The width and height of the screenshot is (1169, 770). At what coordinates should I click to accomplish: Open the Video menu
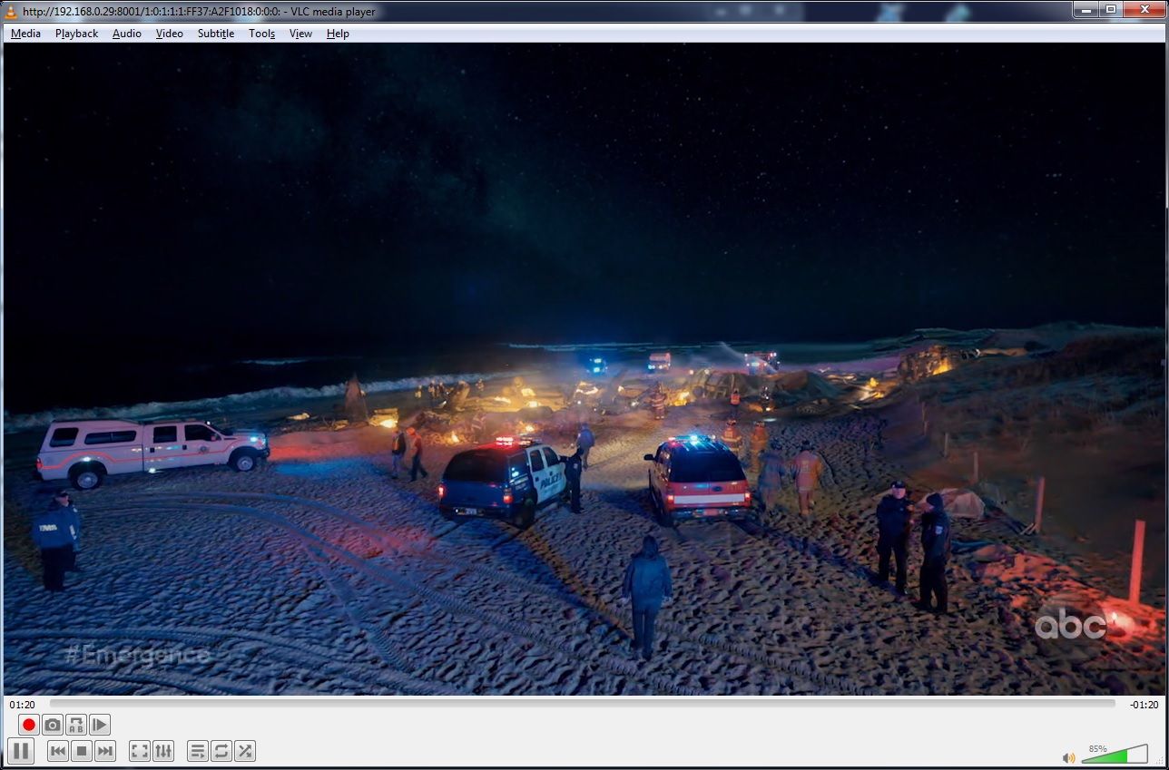click(169, 34)
